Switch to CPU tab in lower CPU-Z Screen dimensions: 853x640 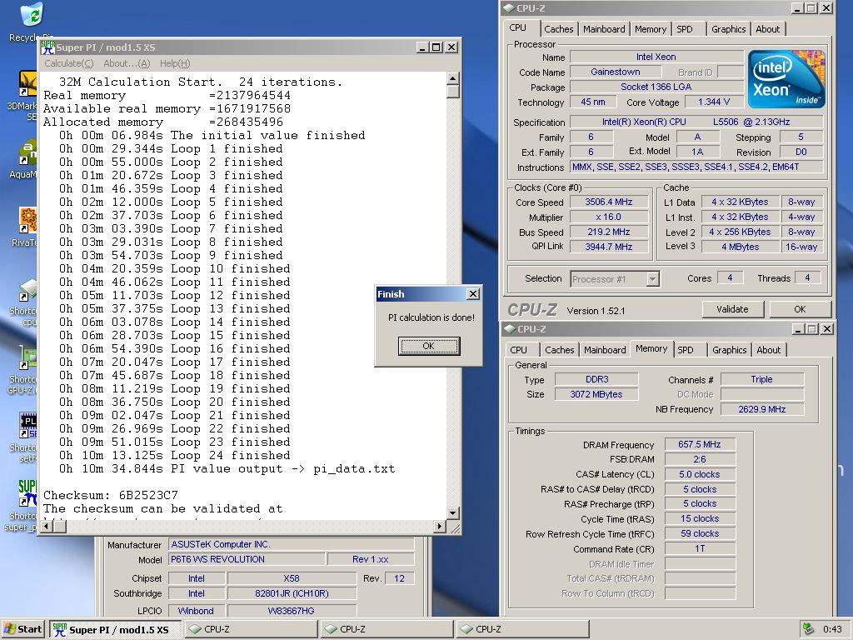[518, 350]
